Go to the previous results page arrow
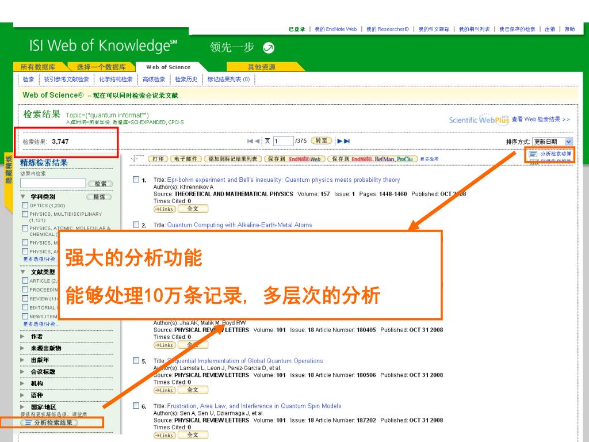 (x=257, y=142)
